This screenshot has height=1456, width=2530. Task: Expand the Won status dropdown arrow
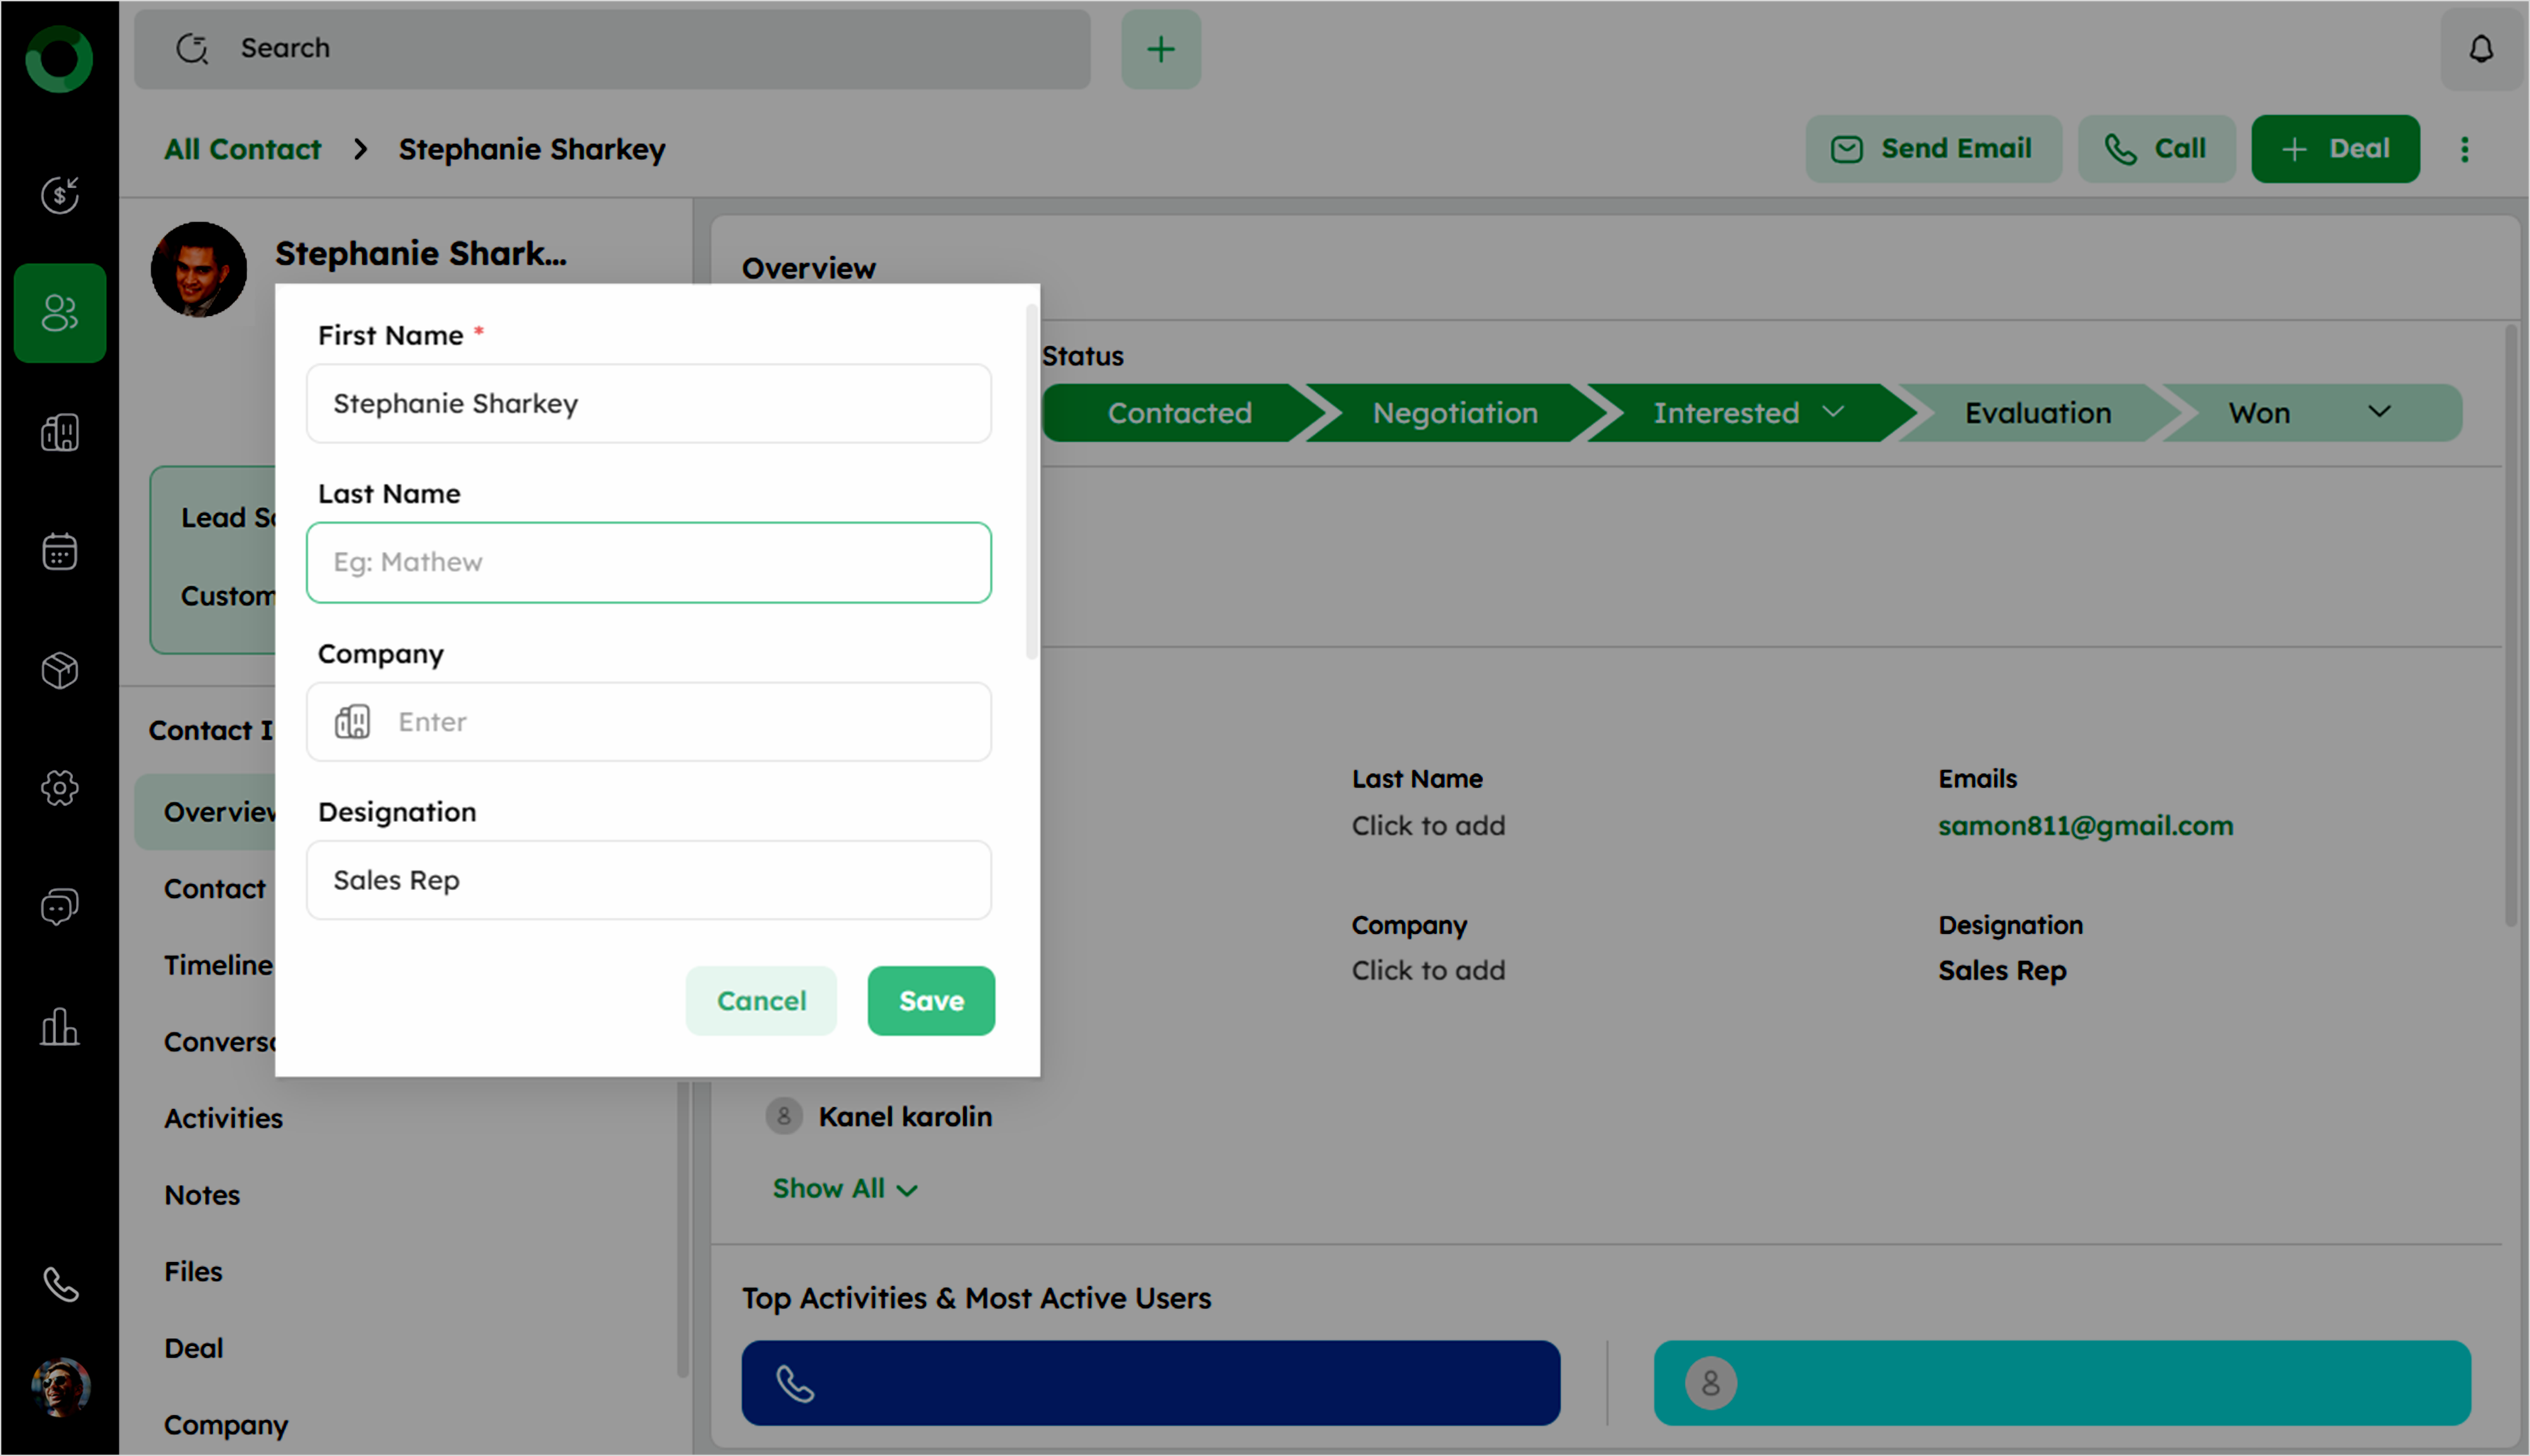pos(2379,412)
